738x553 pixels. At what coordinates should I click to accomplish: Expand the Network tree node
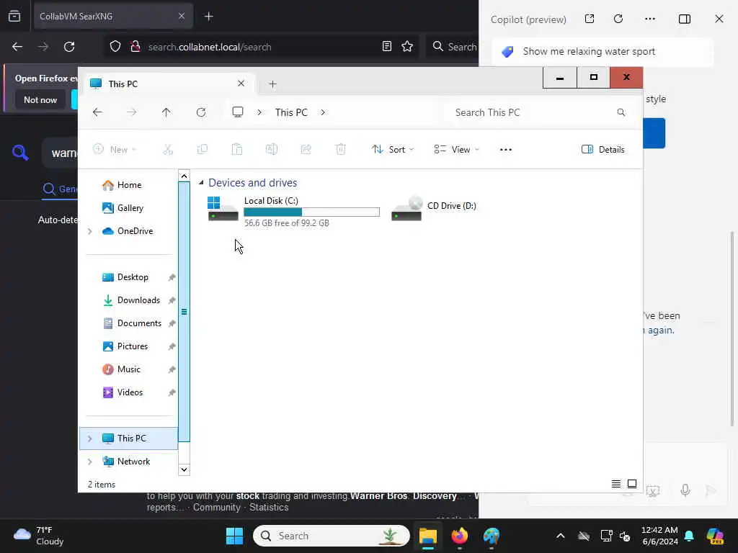[90, 462]
